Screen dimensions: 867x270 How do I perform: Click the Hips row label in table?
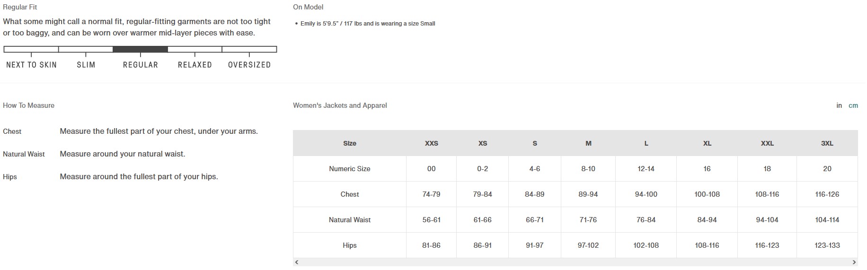[x=350, y=245]
